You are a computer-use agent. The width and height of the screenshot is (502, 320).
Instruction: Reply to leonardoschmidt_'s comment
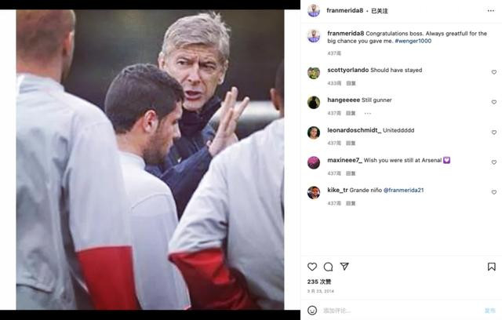click(x=351, y=143)
